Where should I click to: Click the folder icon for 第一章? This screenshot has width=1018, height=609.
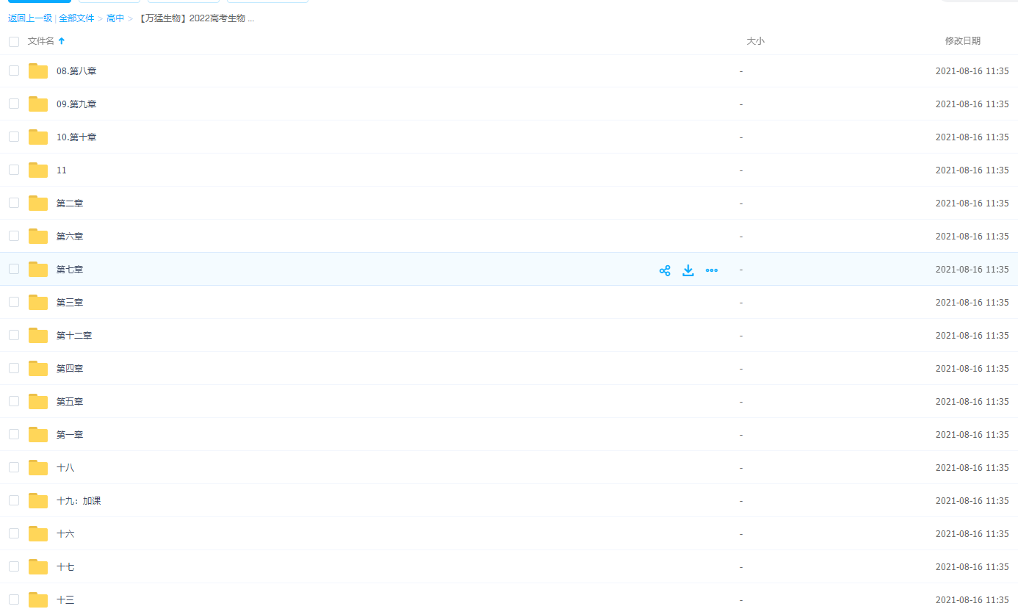pos(38,435)
